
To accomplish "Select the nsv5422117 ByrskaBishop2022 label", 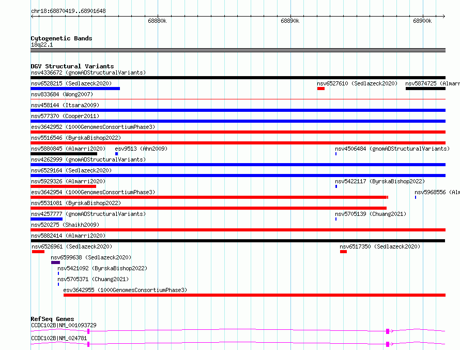I will [380, 181].
